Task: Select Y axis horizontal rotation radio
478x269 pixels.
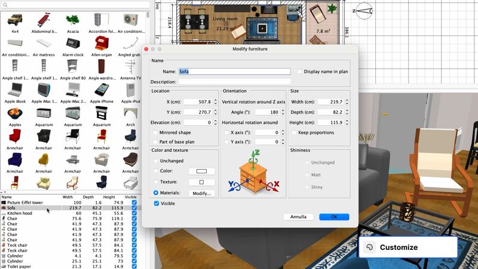Action: 226,142
